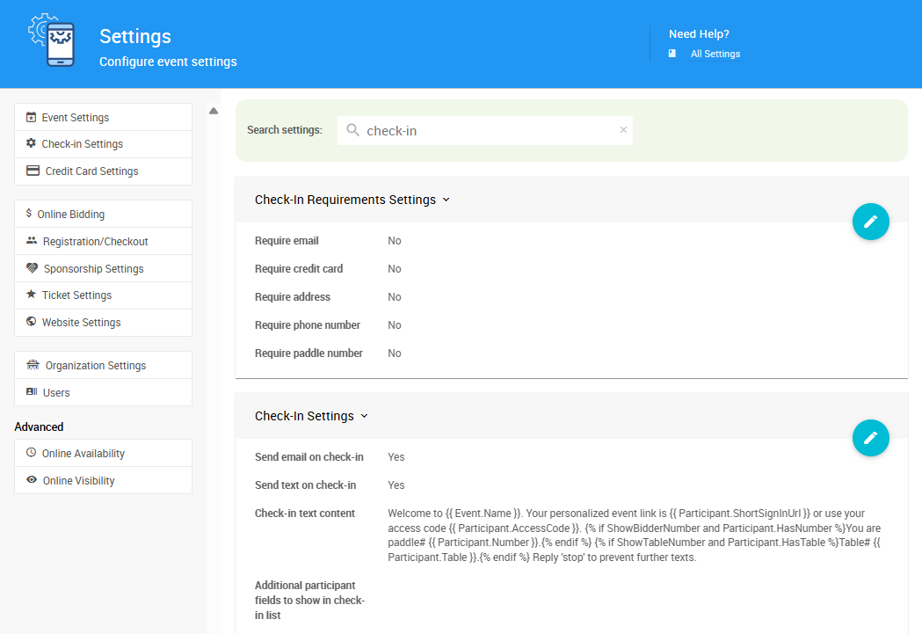Open the Organization Settings menu item

(95, 365)
